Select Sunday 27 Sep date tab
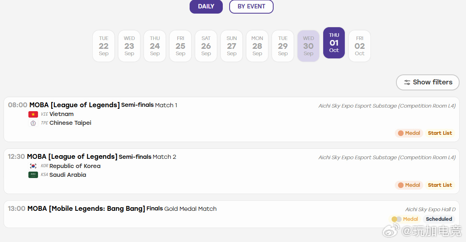The width and height of the screenshot is (466, 242). (x=232, y=46)
